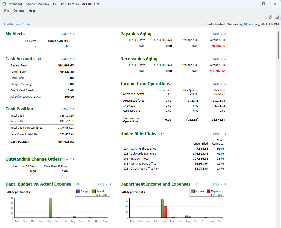Screen dimensions: 281x228
Task: Open the Options menu
Action: coord(19,11)
